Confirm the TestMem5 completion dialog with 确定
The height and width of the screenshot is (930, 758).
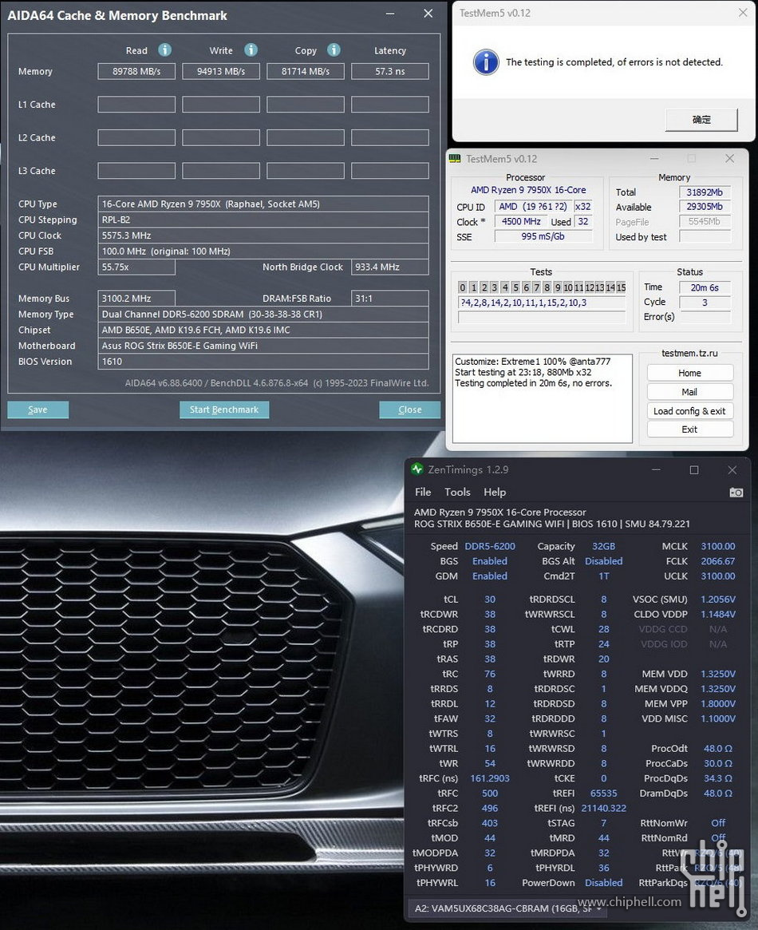coord(701,119)
